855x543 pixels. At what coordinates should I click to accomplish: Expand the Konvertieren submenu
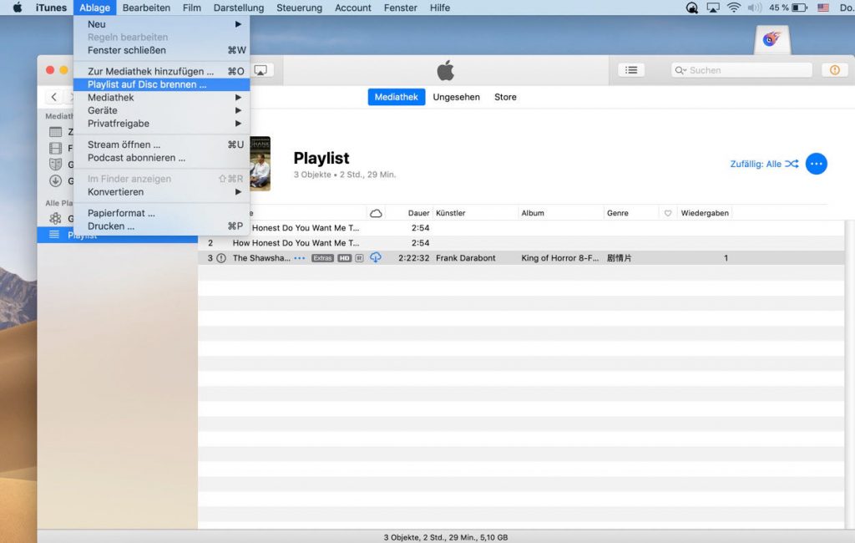161,192
